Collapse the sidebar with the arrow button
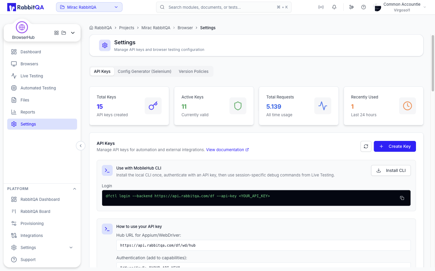The height and width of the screenshot is (271, 435). tap(81, 146)
